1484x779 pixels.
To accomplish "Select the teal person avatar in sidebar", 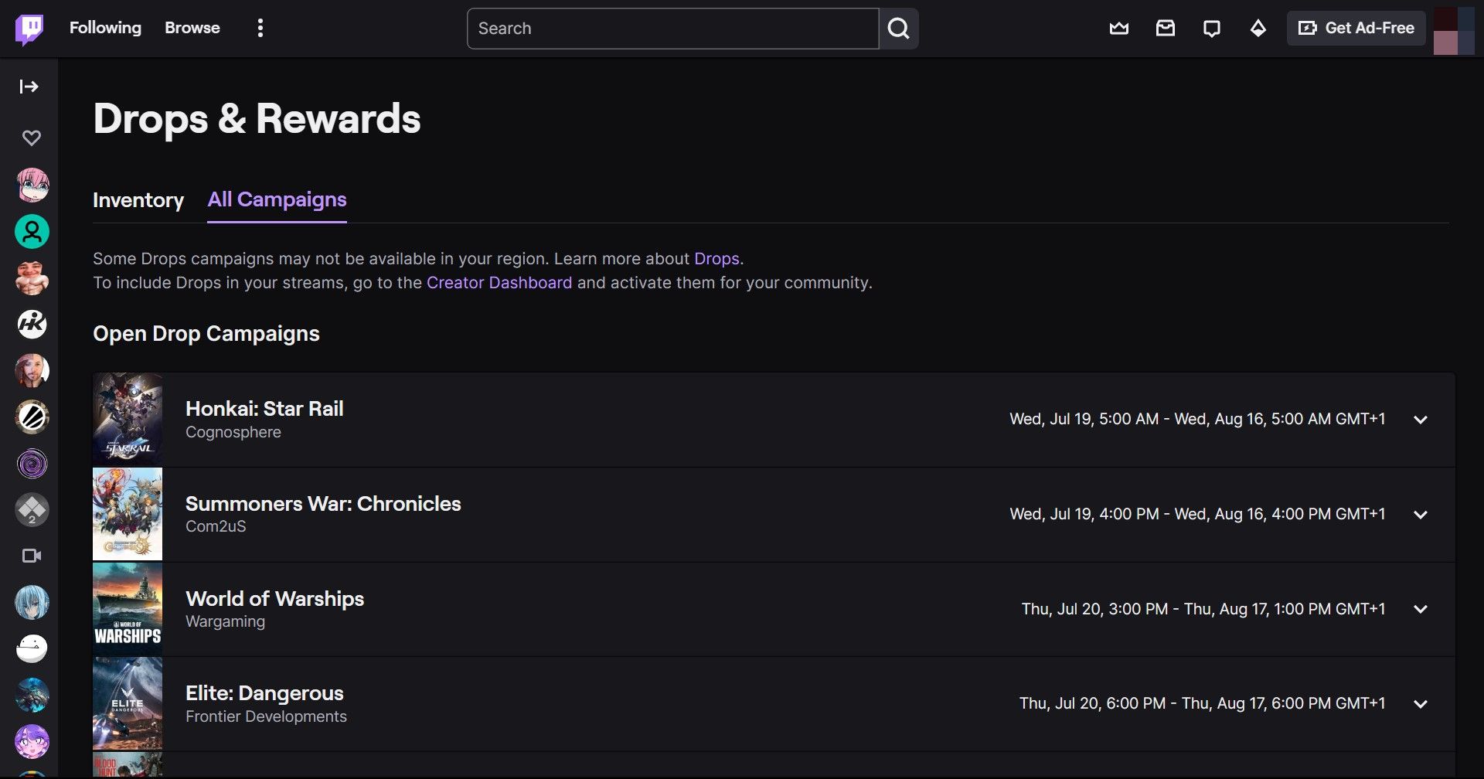I will tap(32, 231).
